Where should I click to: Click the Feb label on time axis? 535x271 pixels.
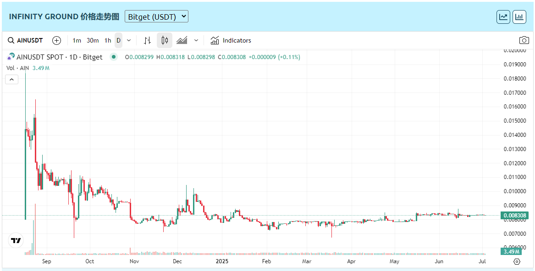[x=266, y=261]
